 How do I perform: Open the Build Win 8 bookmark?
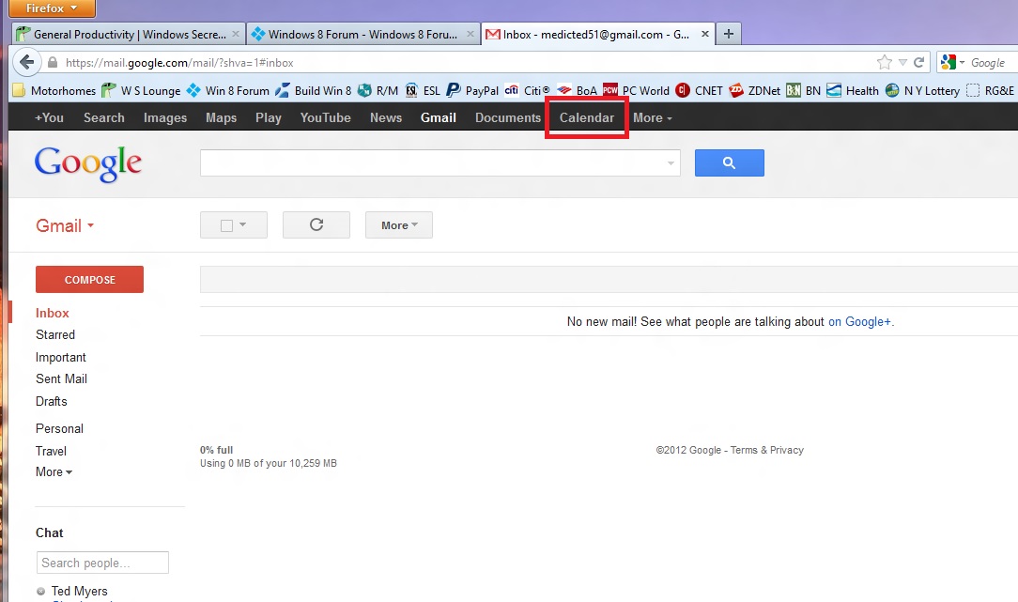pyautogui.click(x=313, y=91)
